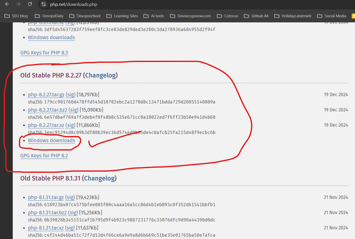Reload the php.net downloads page
The width and height of the screenshot is (355, 239).
point(30,4)
